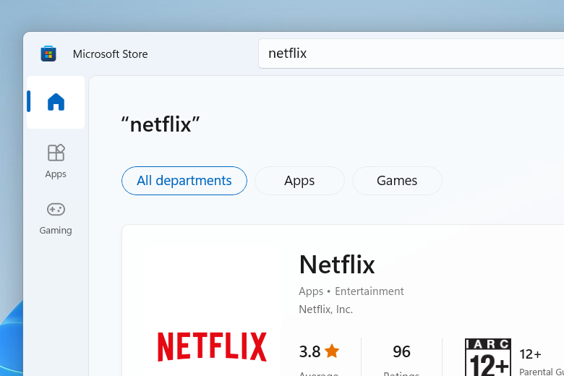Click the Netflix, Inc. publisher name
The width and height of the screenshot is (564, 376).
click(326, 309)
